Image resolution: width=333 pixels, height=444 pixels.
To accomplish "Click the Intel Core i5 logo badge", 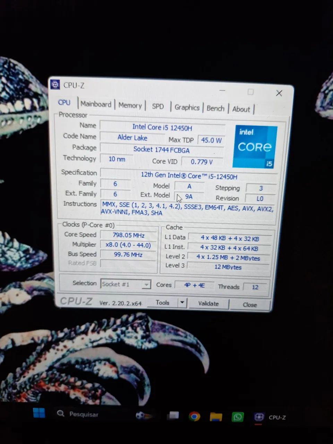I will tap(255, 147).
